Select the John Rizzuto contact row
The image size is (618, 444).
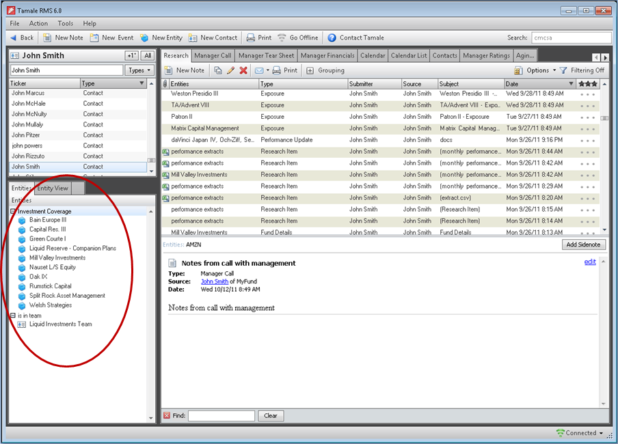[x=78, y=156]
